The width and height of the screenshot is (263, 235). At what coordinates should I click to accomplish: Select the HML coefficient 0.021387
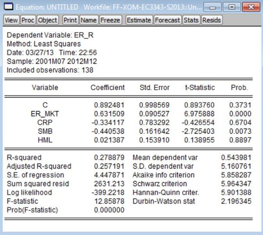[x=109, y=140]
